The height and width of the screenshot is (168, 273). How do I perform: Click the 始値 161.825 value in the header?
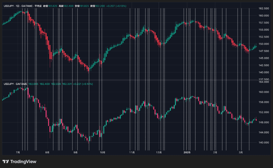point(50,6)
